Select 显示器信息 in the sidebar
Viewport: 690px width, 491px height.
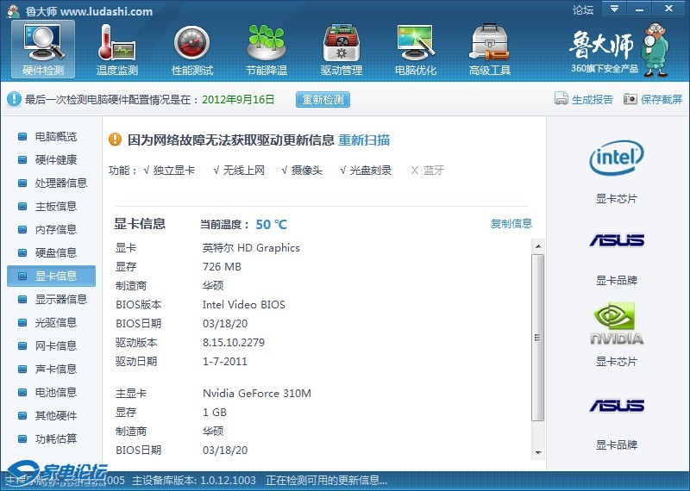pos(51,300)
